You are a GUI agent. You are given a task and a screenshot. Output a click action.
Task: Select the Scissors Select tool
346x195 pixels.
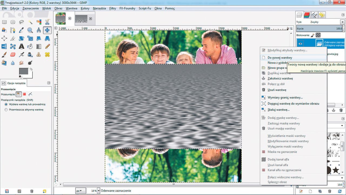tap(47, 22)
